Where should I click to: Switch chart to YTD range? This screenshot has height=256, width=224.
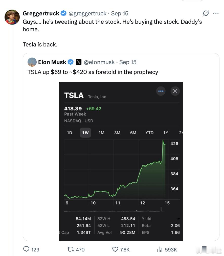pyautogui.click(x=149, y=133)
